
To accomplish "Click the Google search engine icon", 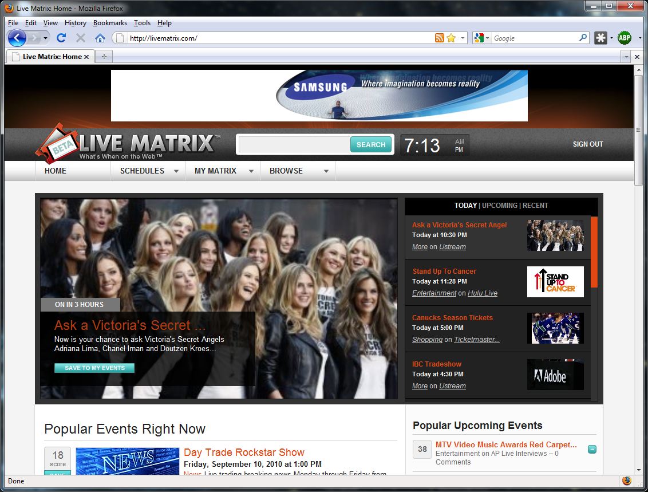I will (479, 38).
